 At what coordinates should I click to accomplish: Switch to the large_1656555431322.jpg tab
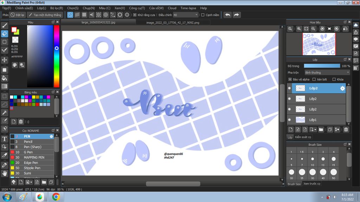pyautogui.click(x=98, y=22)
